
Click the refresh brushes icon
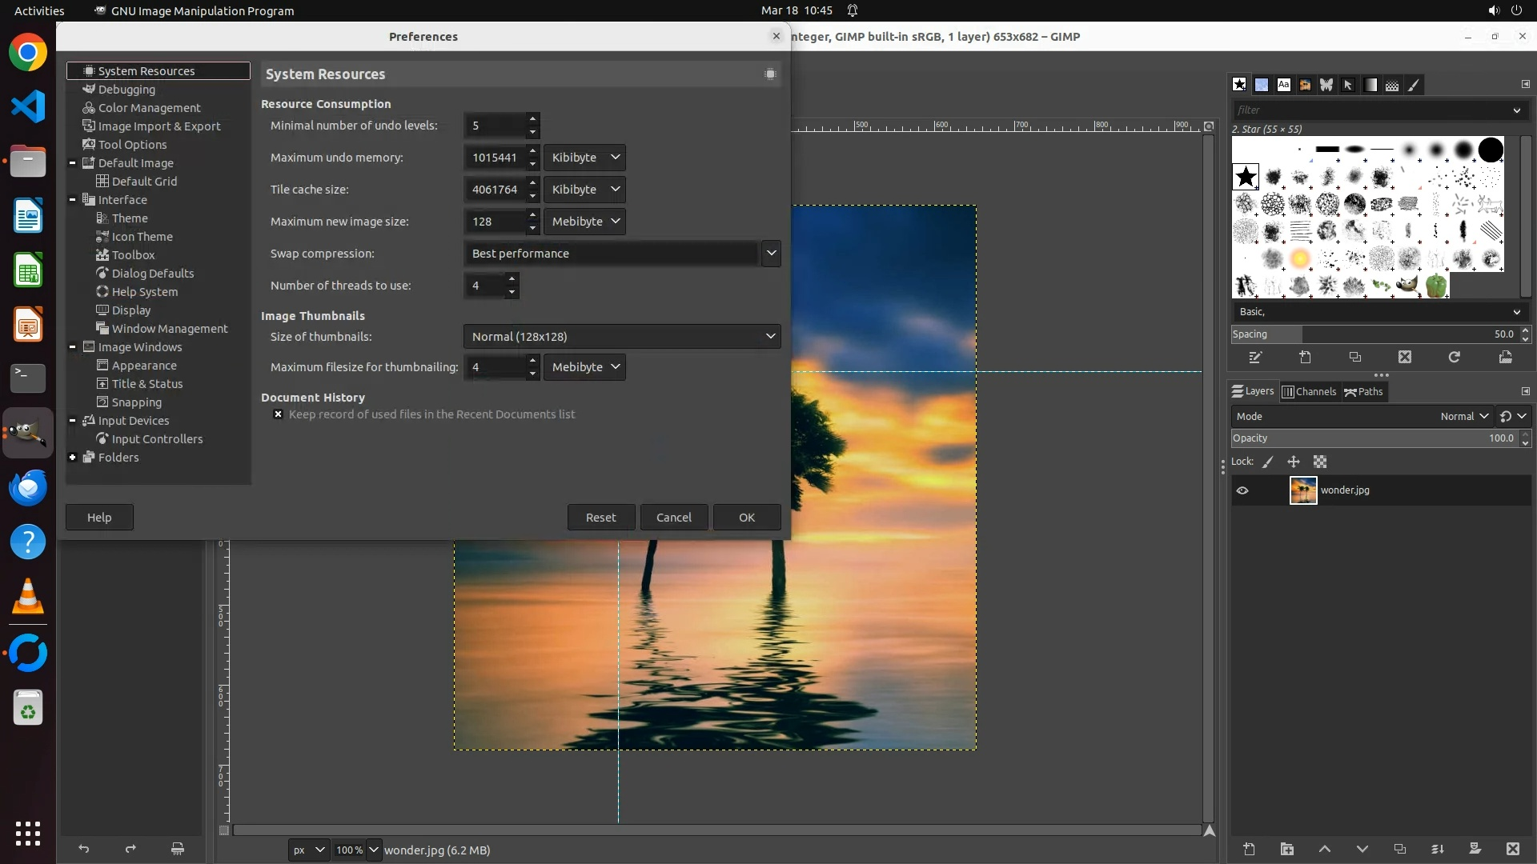(x=1454, y=358)
